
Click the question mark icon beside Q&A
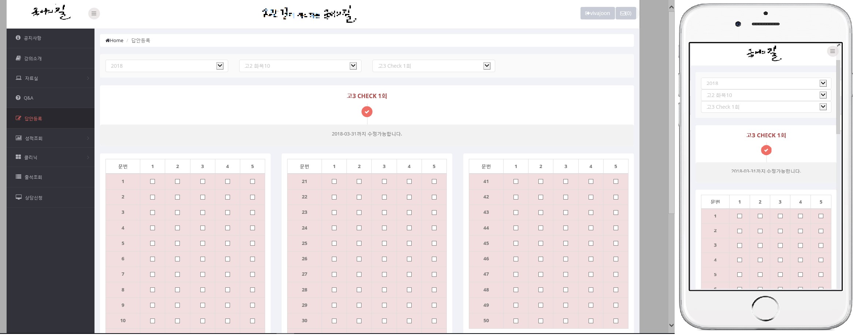[x=18, y=98]
